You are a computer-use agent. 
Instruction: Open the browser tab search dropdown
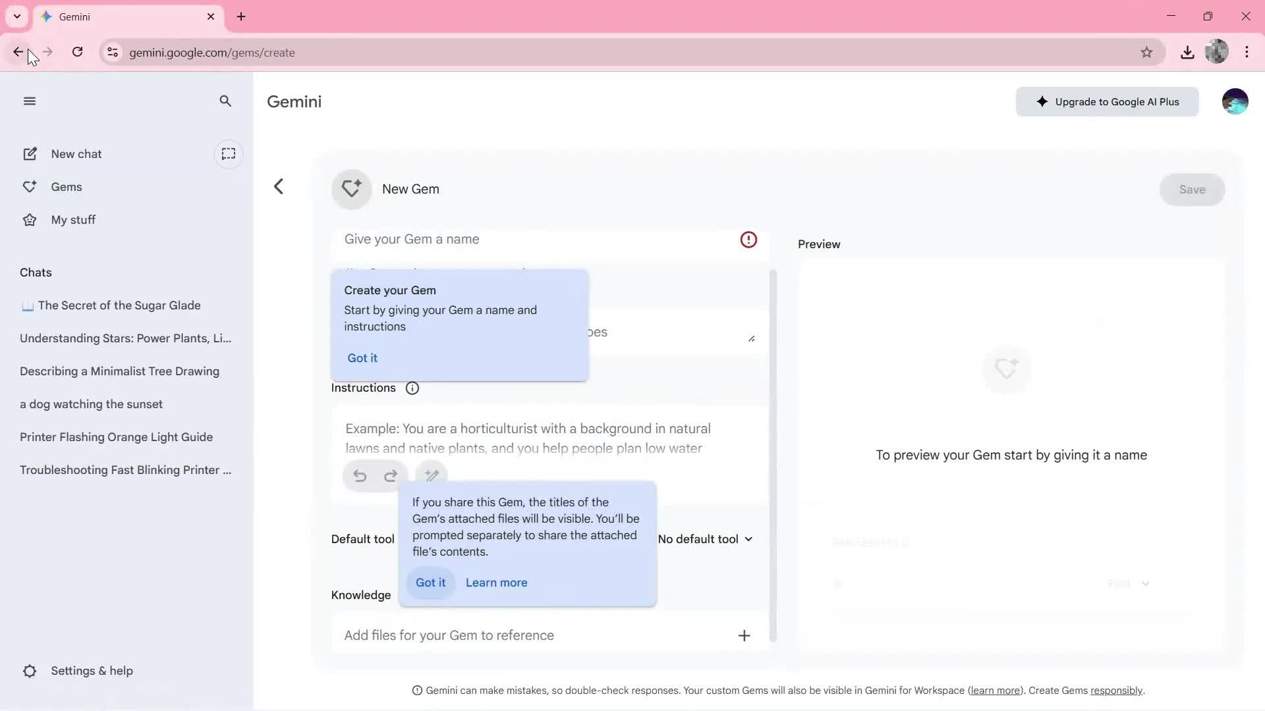click(x=16, y=16)
